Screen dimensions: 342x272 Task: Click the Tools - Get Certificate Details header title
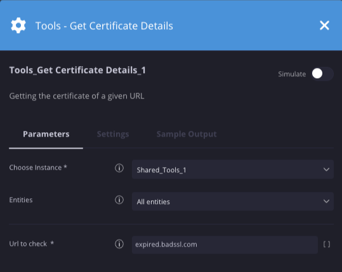coord(104,26)
